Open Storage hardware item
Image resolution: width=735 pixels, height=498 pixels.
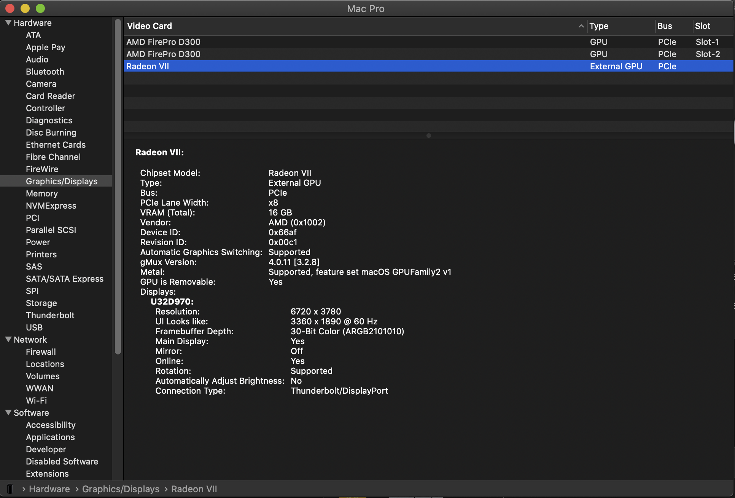41,303
